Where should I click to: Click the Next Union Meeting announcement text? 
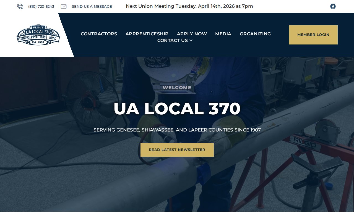tap(189, 6)
